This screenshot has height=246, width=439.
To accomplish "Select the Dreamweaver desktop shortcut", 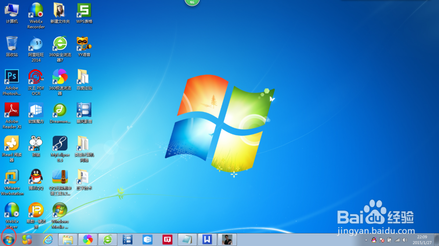I will pos(60,113).
